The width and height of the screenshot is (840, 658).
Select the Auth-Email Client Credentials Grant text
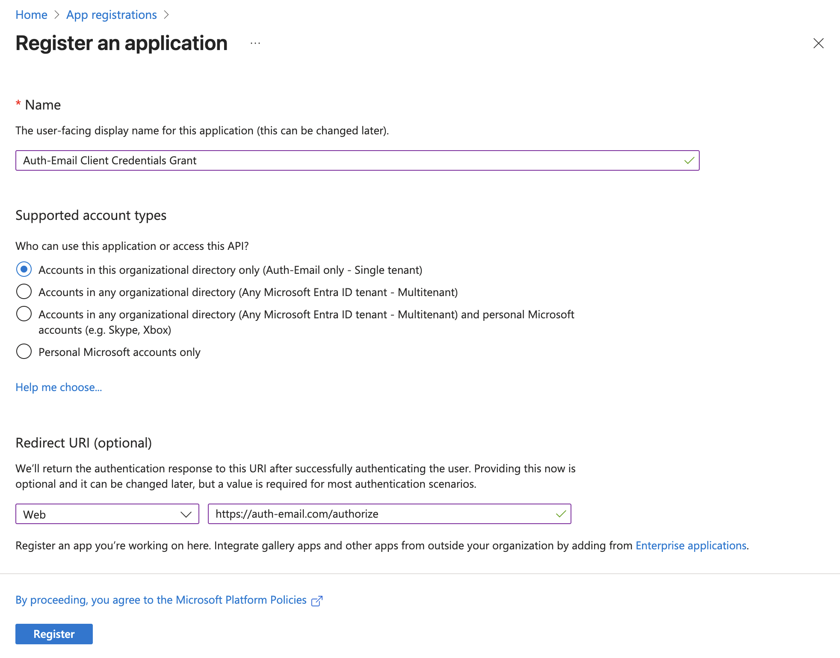tap(109, 160)
